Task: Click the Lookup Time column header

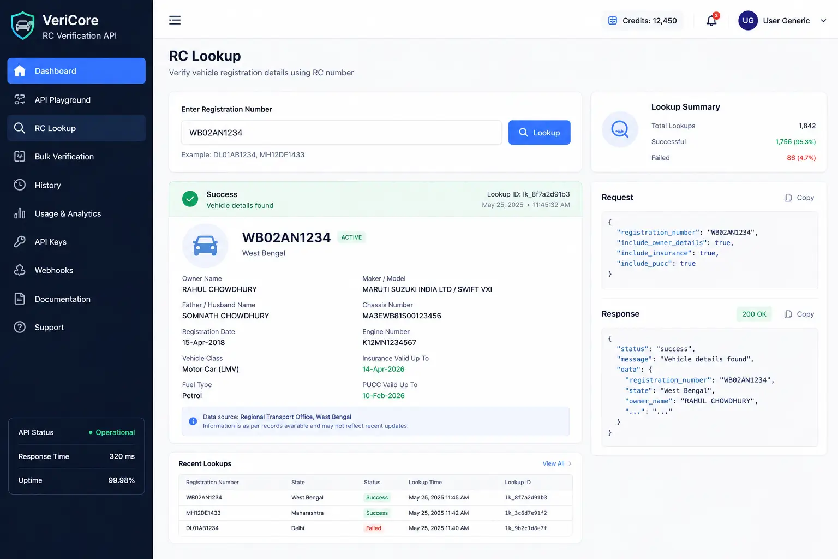Action: click(426, 482)
